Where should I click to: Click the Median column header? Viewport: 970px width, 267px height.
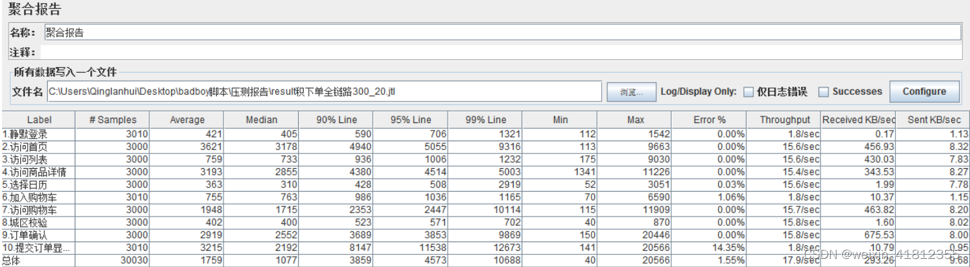pos(262,120)
